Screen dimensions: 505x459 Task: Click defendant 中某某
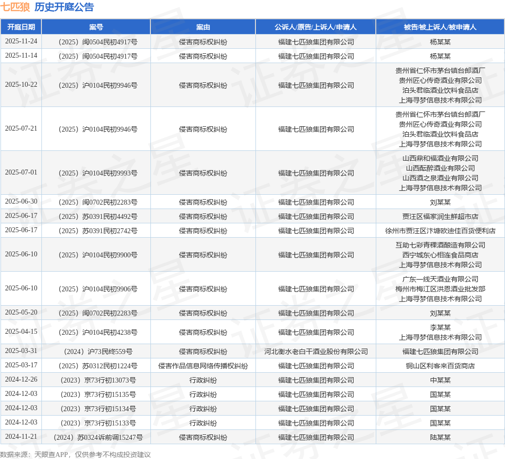(440, 380)
